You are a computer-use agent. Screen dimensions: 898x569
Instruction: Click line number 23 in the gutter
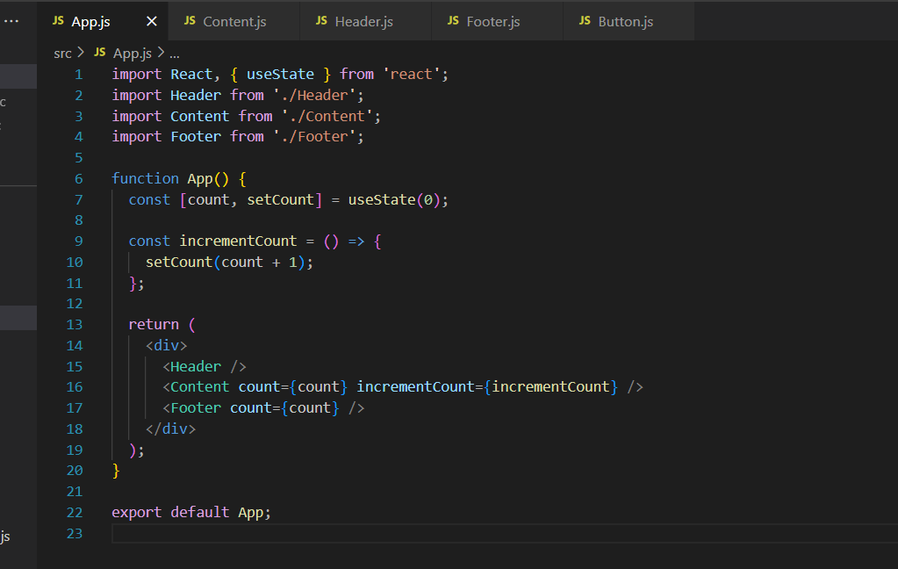(x=75, y=534)
